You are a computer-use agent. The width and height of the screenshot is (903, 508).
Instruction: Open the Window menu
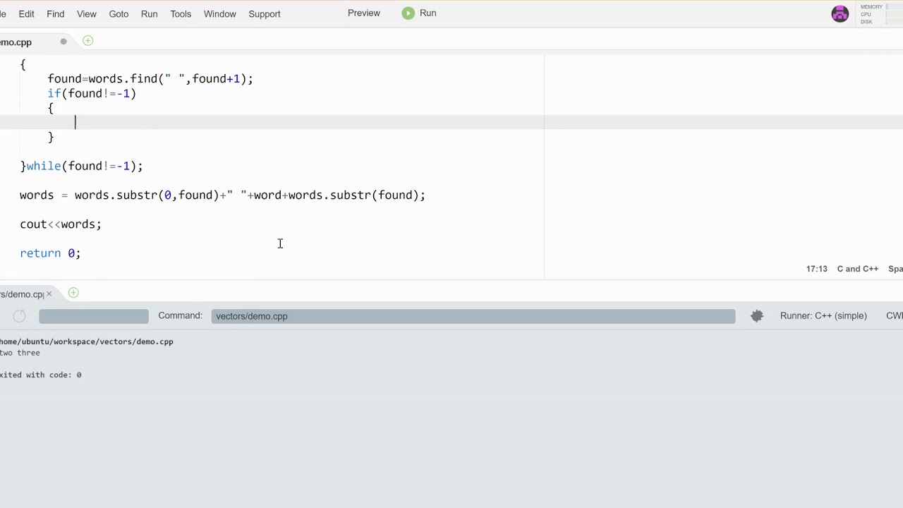pyautogui.click(x=219, y=13)
